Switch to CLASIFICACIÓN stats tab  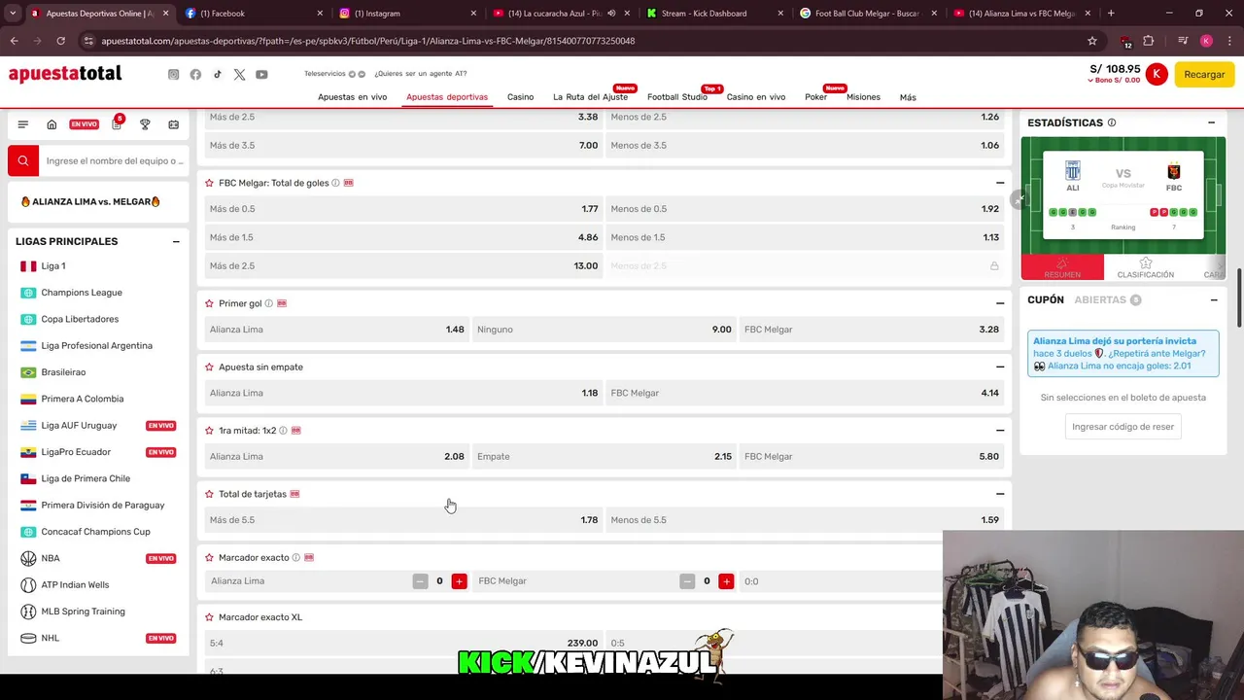1145,267
